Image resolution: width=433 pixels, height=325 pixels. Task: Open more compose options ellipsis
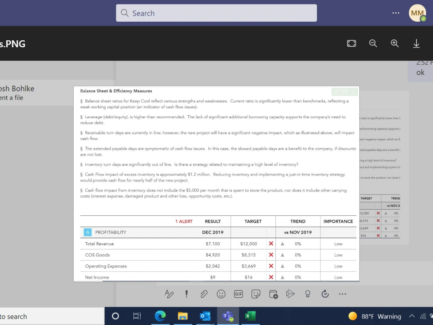point(343,294)
